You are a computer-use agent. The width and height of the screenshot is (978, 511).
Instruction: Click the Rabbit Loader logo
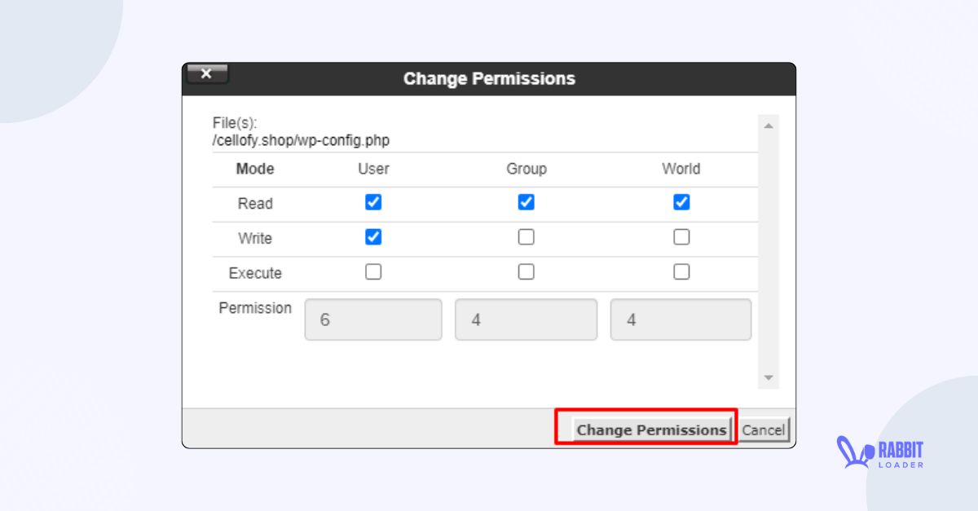pyautogui.click(x=880, y=453)
